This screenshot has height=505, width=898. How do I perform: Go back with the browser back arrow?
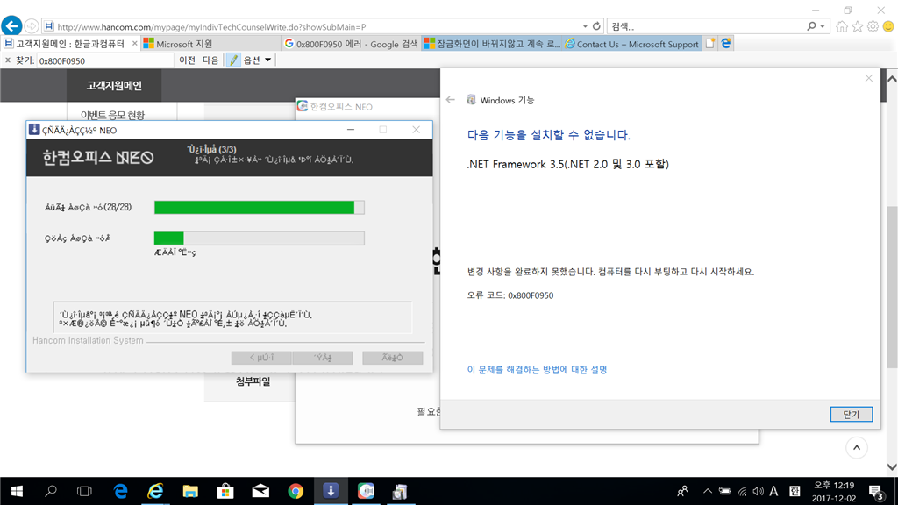click(11, 25)
